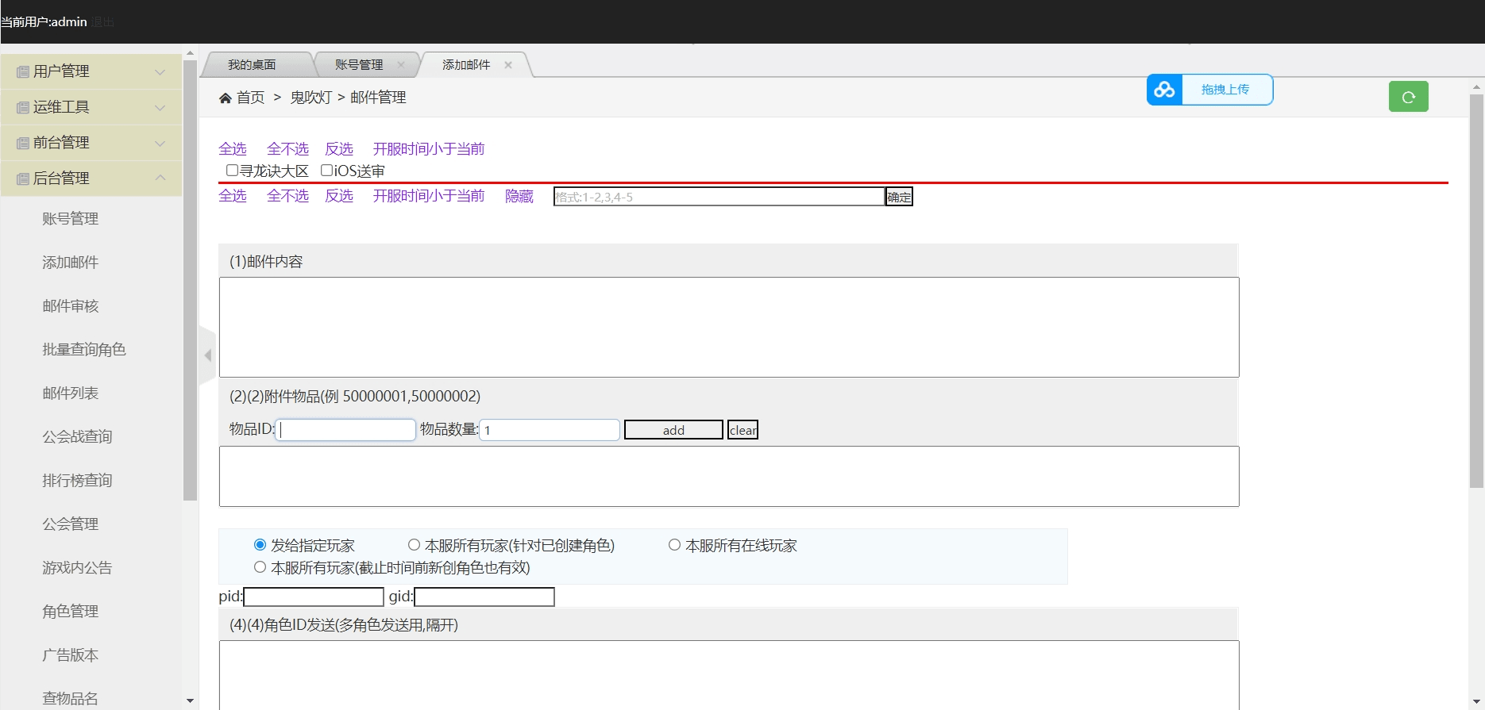Select 发给指定玩家 radio option

260,545
